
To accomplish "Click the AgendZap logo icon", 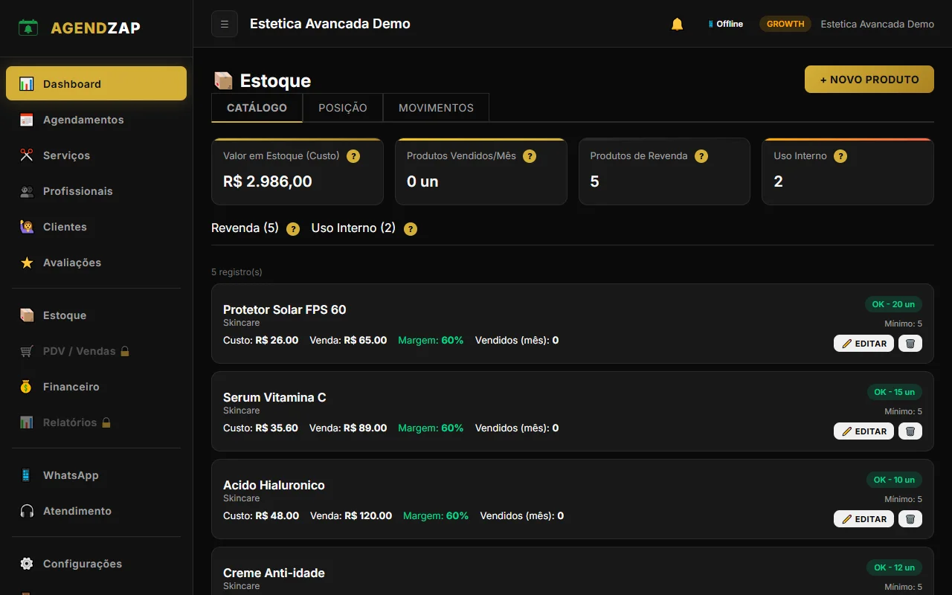I will tap(28, 28).
